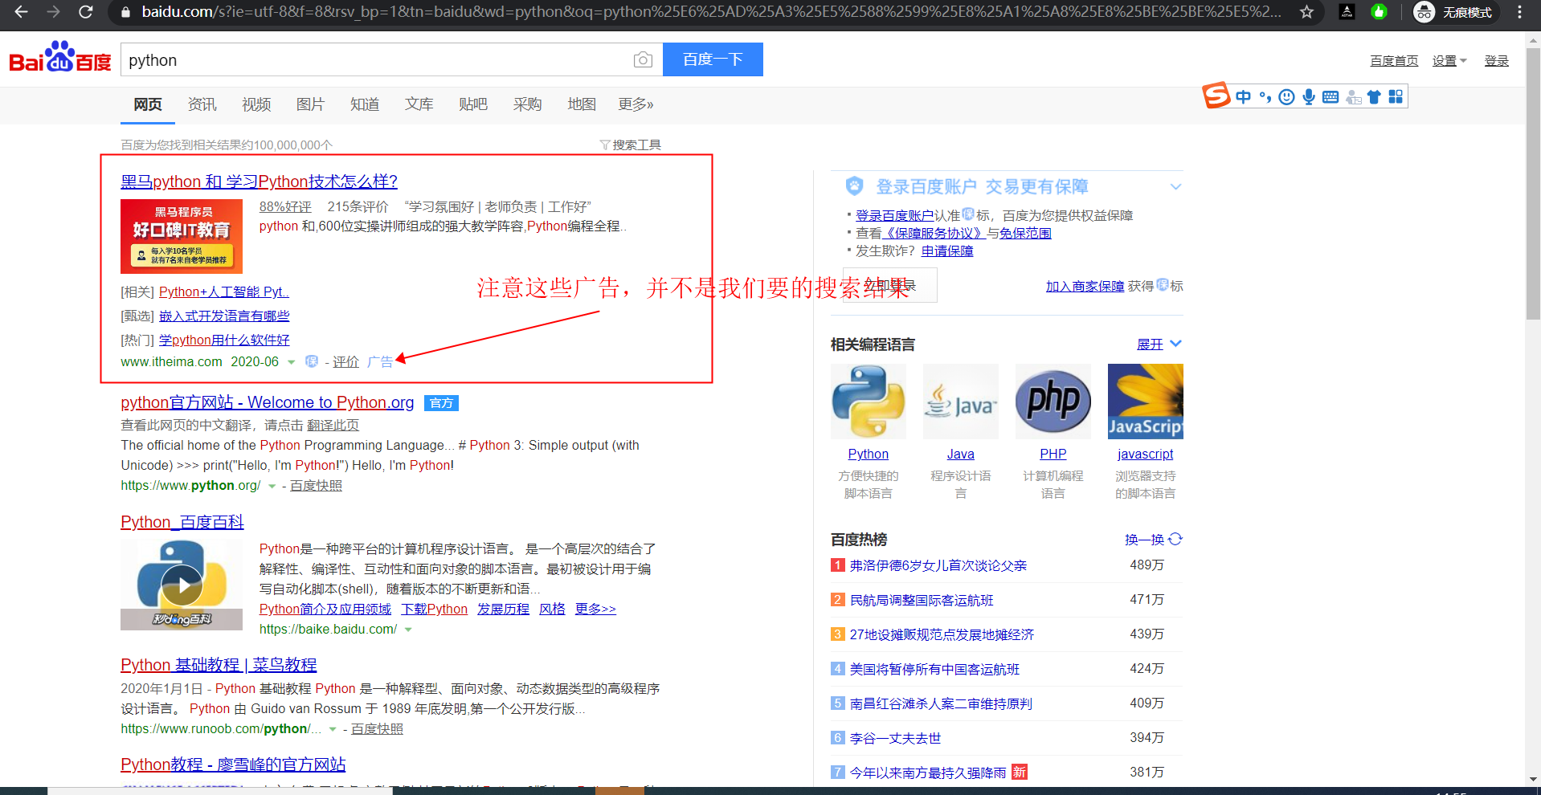Screen dimensions: 1541x795
Task: Toggle Sogou Chinese/English mode 中
Action: coord(1243,97)
